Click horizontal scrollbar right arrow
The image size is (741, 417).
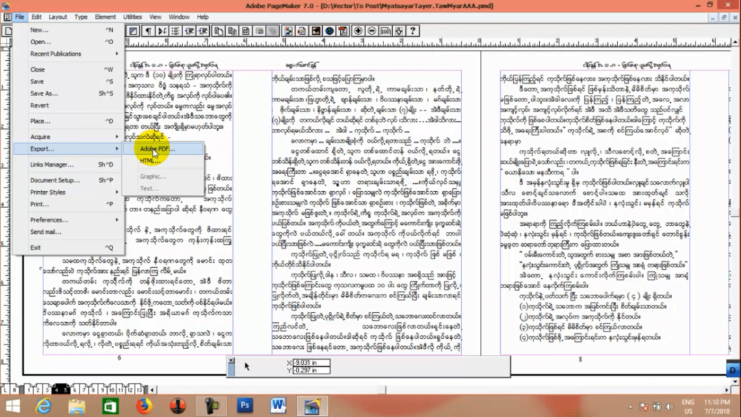727,390
